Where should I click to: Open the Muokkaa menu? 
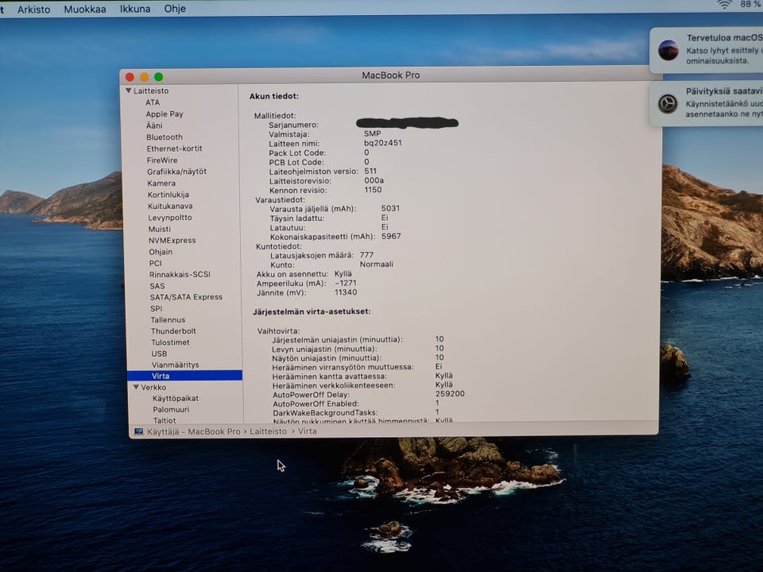(85, 10)
